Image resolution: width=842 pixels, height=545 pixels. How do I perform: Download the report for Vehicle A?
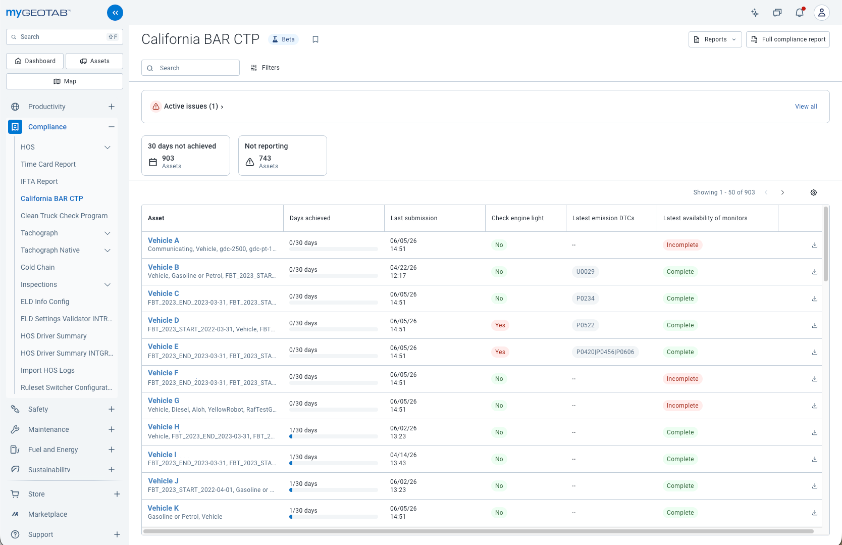click(x=815, y=245)
